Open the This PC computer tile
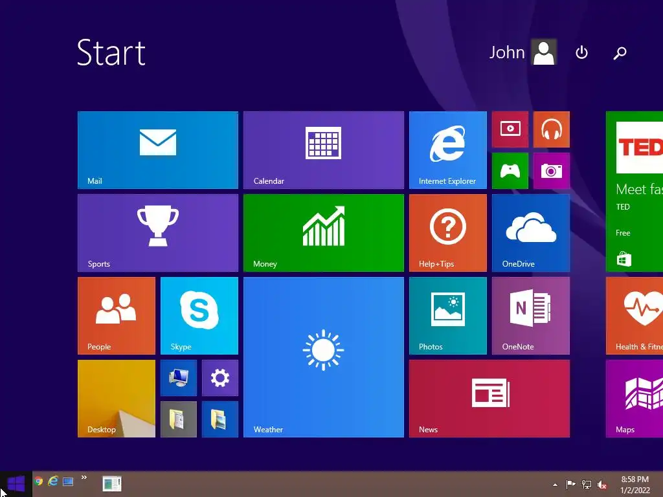This screenshot has width=663, height=497. pyautogui.click(x=179, y=378)
